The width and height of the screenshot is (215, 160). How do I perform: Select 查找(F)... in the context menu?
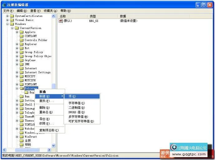(x=50, y=101)
